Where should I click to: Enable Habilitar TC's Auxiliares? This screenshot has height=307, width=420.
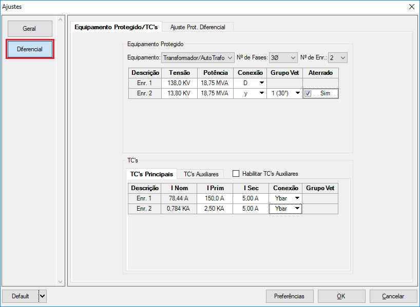click(236, 173)
